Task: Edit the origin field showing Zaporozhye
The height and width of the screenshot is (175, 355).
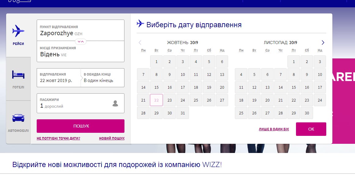Action: click(x=80, y=31)
